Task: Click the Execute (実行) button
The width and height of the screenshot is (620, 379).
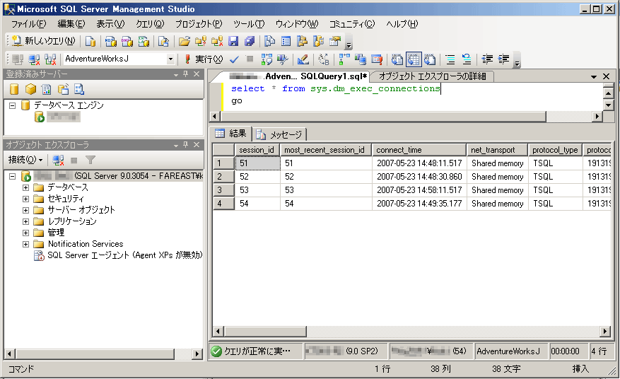Action: tap(204, 59)
